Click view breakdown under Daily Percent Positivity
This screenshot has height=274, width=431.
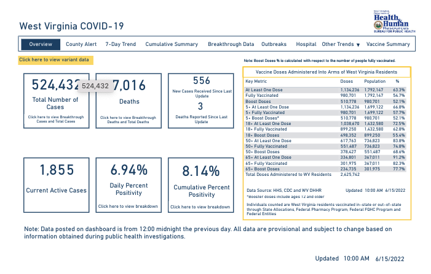(129, 207)
